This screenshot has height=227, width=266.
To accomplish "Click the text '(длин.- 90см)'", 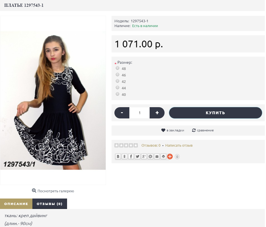I will tap(18, 223).
